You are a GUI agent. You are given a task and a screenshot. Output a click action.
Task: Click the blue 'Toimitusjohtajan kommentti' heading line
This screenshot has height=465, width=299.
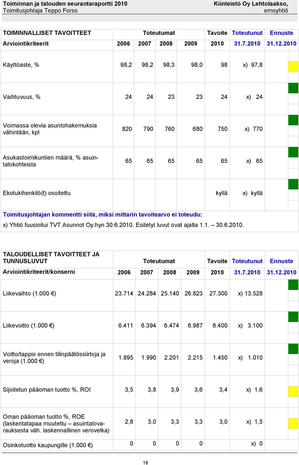(x=102, y=215)
